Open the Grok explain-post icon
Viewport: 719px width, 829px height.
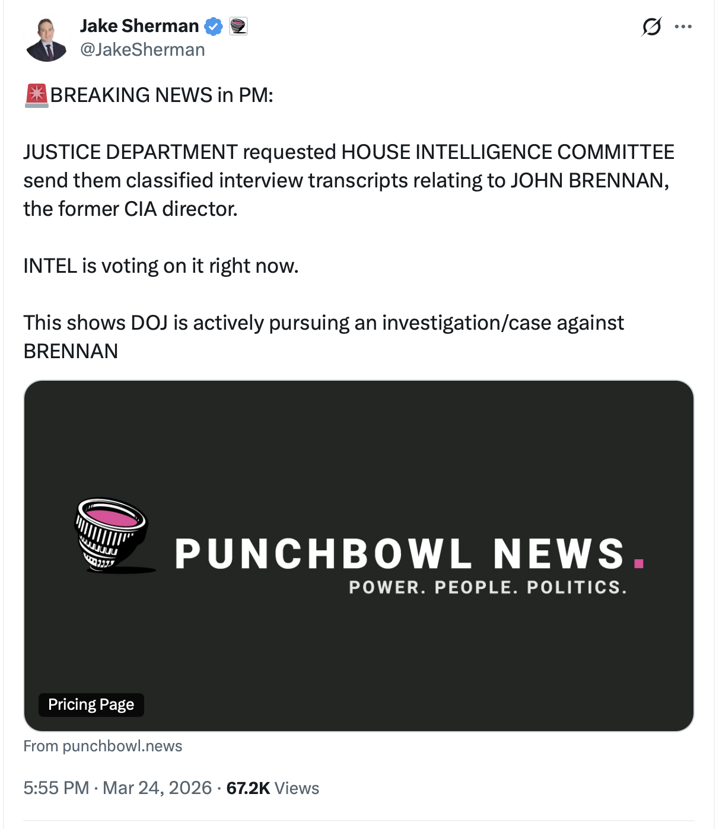coord(651,27)
